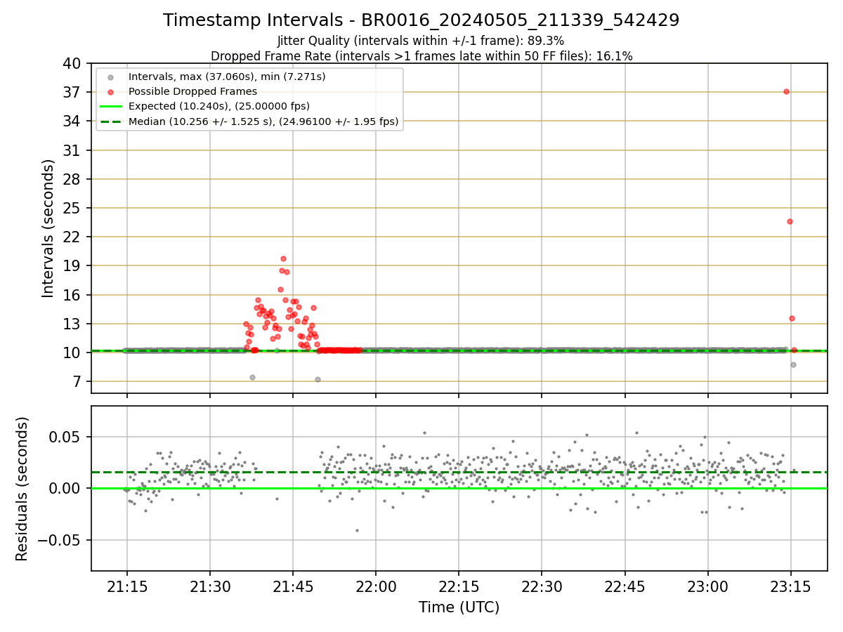Click the '23:15' x-axis tick label
Viewport: 843px width, 632px height.
[790, 587]
